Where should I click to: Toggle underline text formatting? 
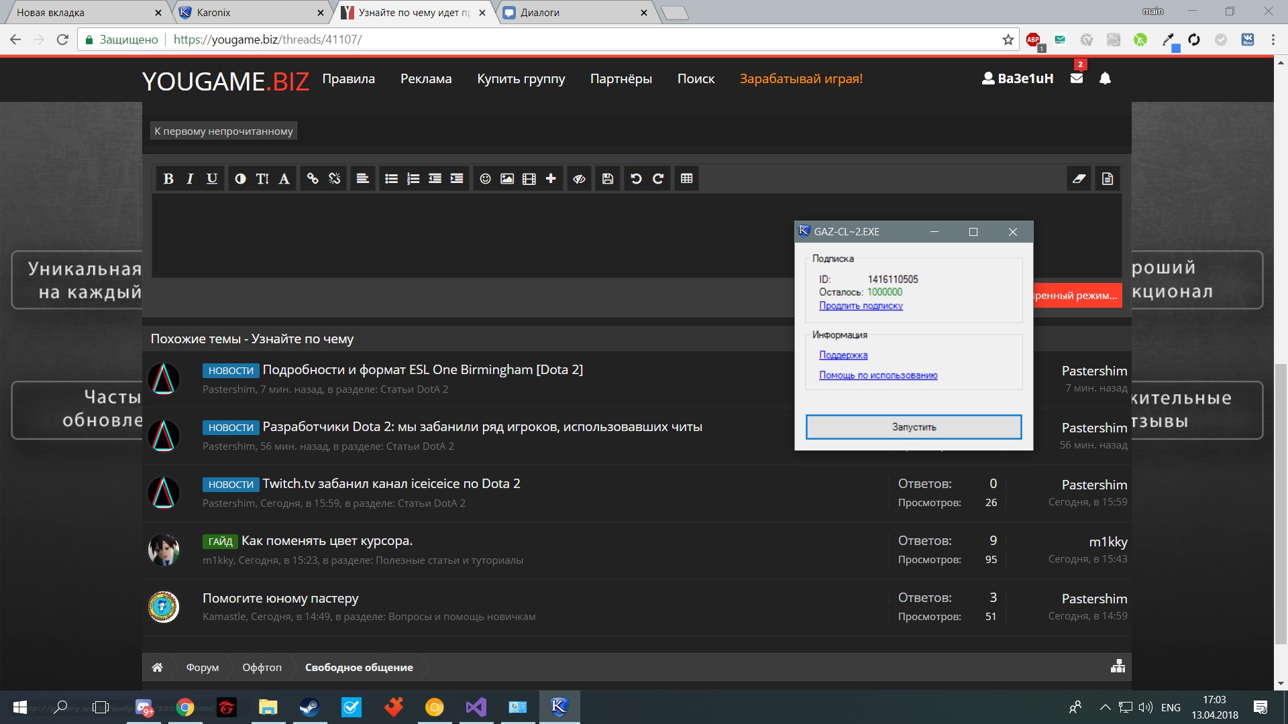click(212, 178)
